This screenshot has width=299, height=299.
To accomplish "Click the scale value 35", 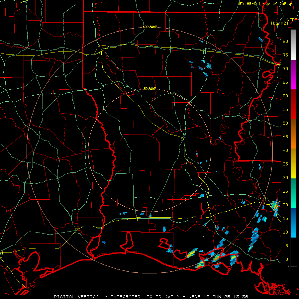I will (x=285, y=164).
